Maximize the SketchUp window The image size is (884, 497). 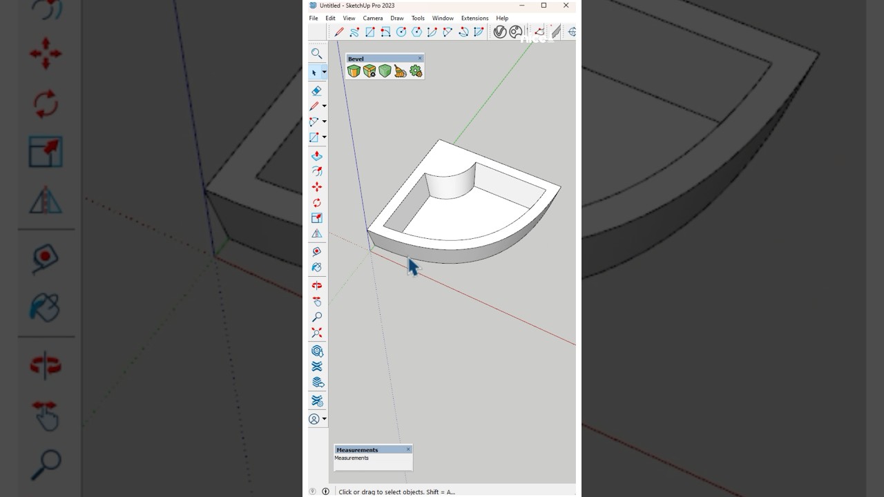click(544, 6)
